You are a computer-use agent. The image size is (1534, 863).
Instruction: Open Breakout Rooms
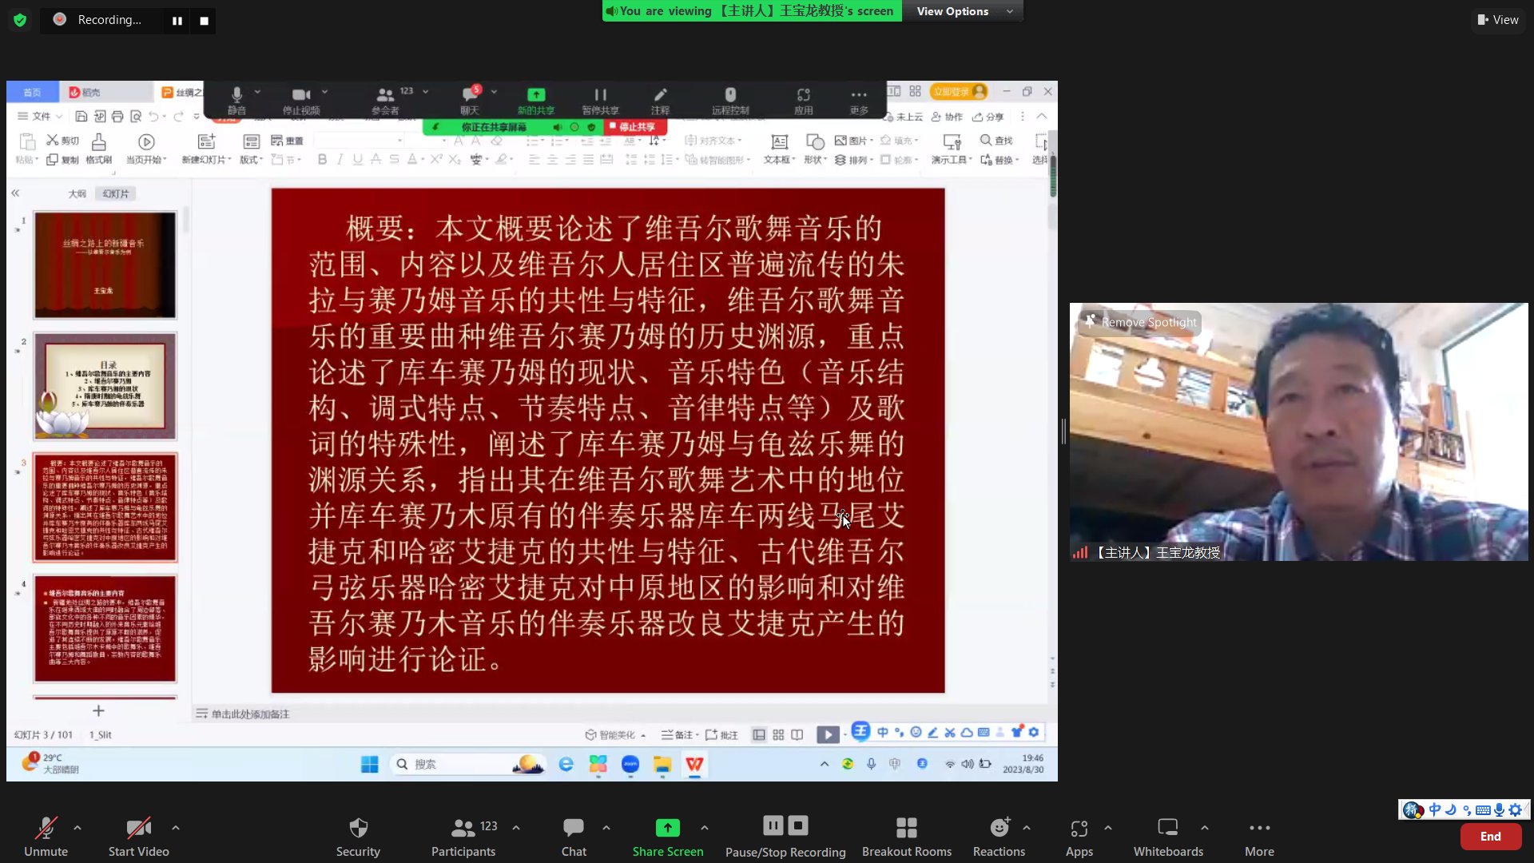pyautogui.click(x=906, y=836)
